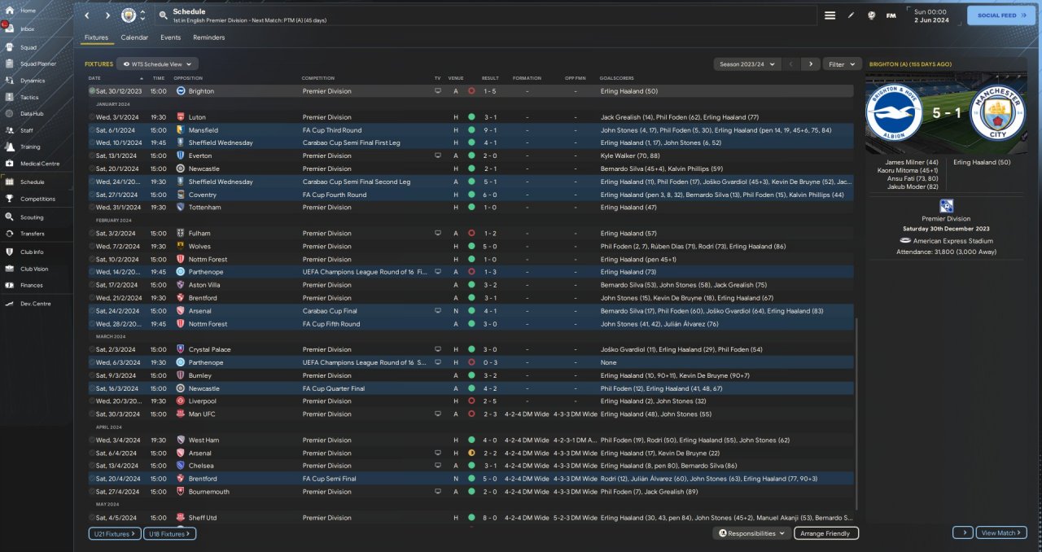
Task: Open the Filter dropdown
Action: coord(842,64)
